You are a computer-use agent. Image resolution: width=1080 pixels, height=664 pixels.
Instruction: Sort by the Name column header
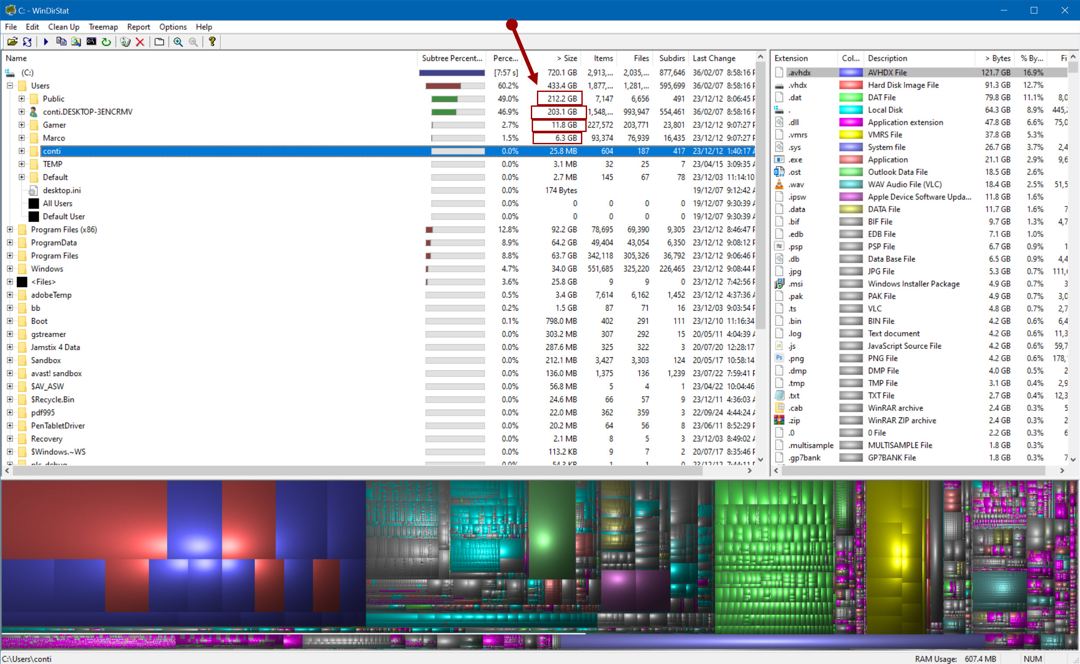tap(210, 58)
